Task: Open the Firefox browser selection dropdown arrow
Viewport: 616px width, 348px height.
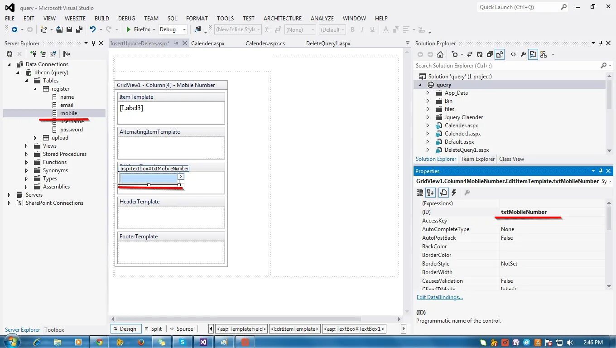Action: (154, 29)
